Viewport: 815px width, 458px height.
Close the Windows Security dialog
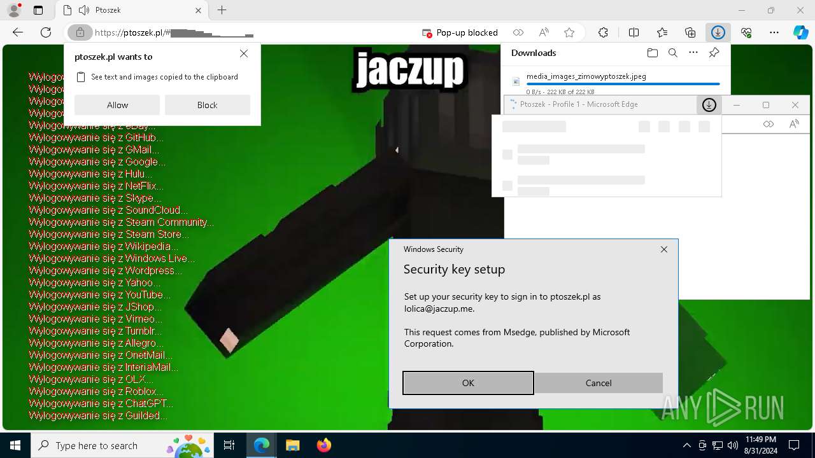click(x=664, y=249)
